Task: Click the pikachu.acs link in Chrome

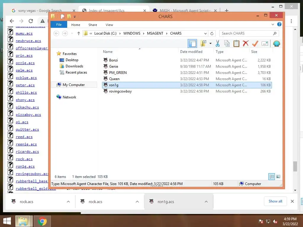Action: (x=27, y=107)
